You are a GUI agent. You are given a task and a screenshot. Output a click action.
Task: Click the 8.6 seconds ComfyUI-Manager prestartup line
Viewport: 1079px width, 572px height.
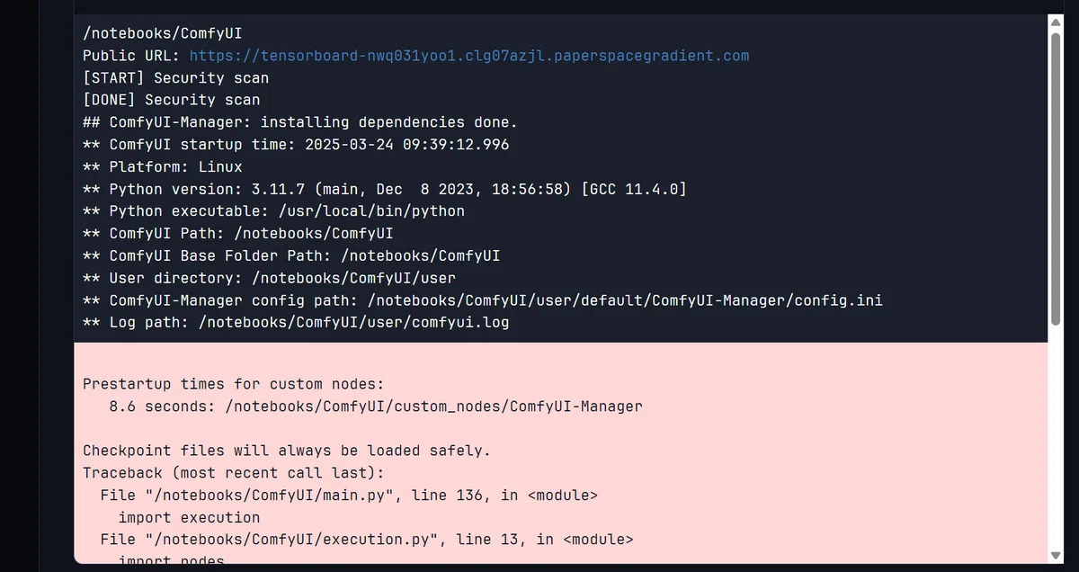[376, 407]
